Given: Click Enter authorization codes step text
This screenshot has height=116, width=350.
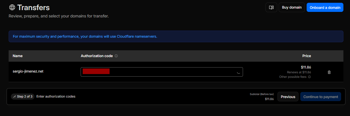Looking at the screenshot, I should pos(56,97).
